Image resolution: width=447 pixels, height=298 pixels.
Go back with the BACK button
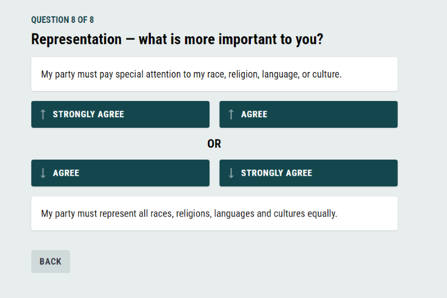(x=50, y=262)
